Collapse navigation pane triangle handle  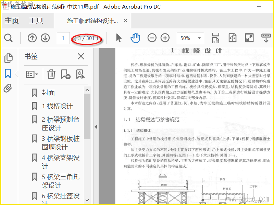(96, 127)
